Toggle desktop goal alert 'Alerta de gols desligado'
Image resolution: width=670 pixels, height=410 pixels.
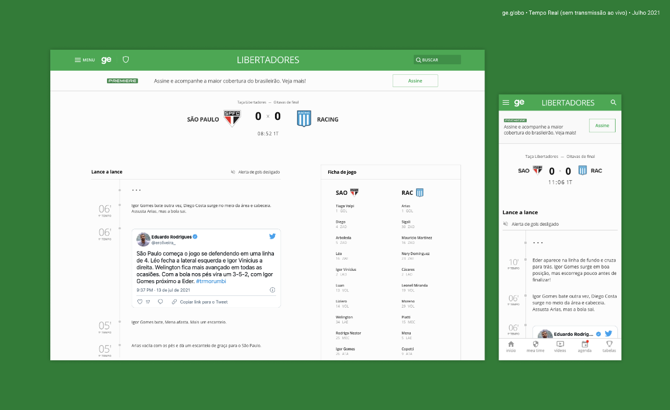pyautogui.click(x=256, y=172)
